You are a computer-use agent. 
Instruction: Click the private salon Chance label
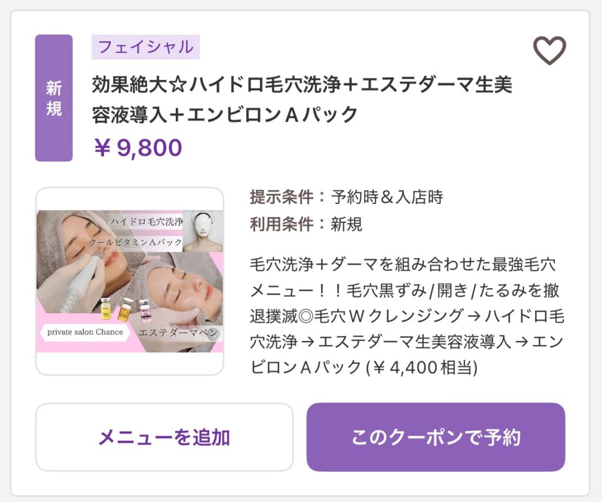pos(85,332)
